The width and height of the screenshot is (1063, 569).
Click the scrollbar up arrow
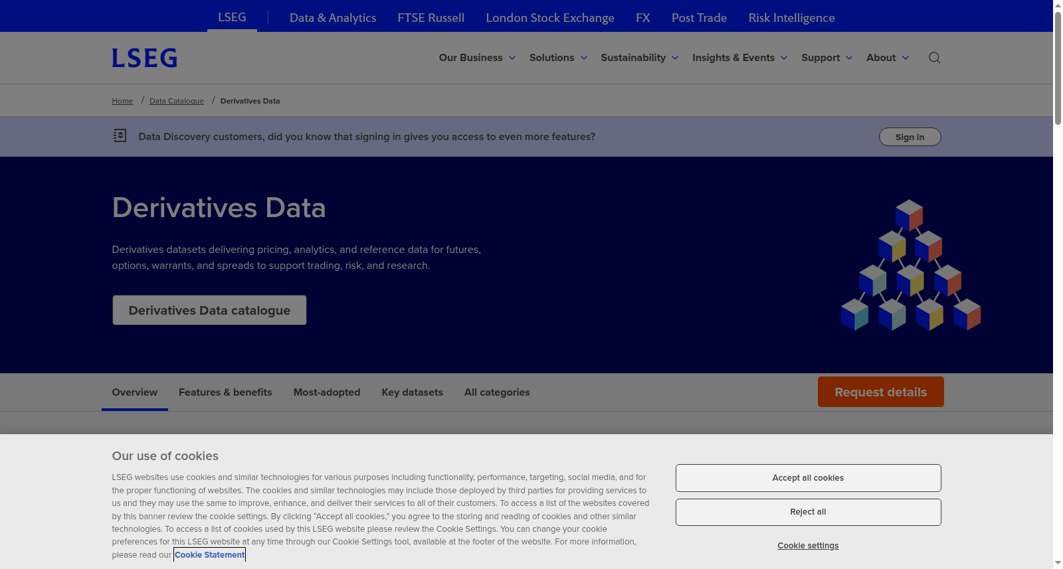tap(1058, 5)
